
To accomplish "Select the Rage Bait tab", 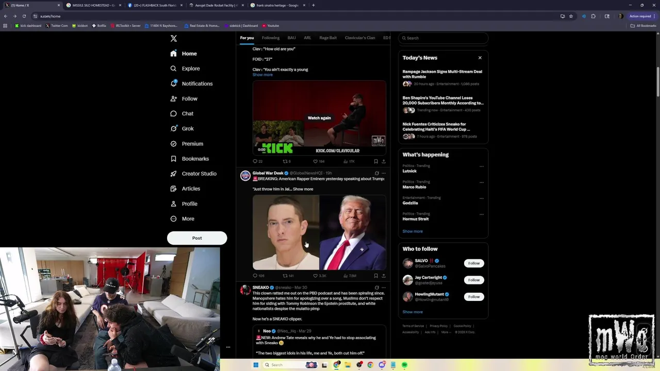I will coord(328,38).
